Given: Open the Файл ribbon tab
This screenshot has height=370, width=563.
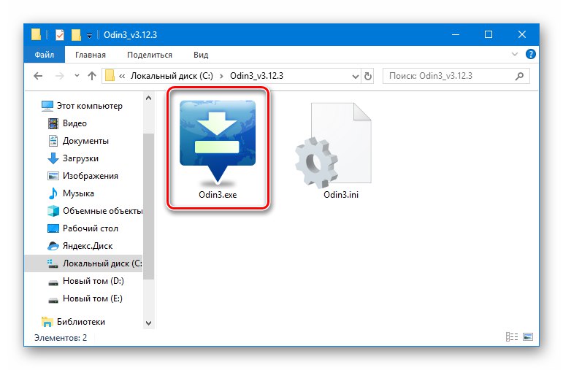Looking at the screenshot, I should [x=44, y=55].
